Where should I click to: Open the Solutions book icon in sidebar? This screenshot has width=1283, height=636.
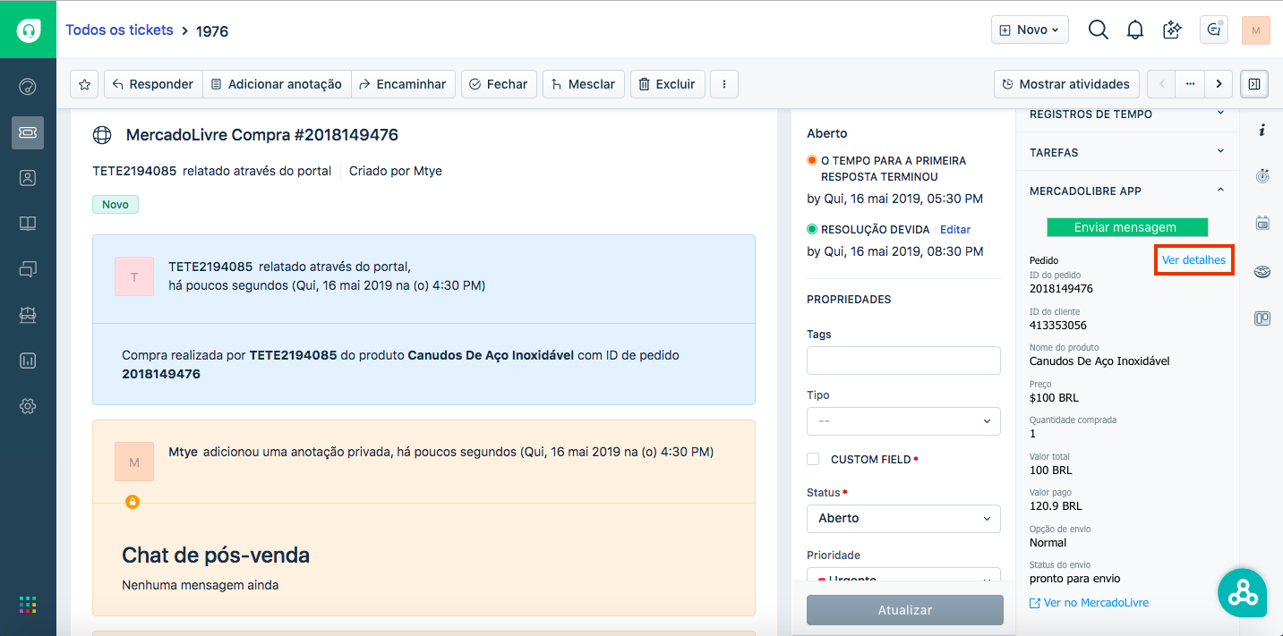click(28, 224)
